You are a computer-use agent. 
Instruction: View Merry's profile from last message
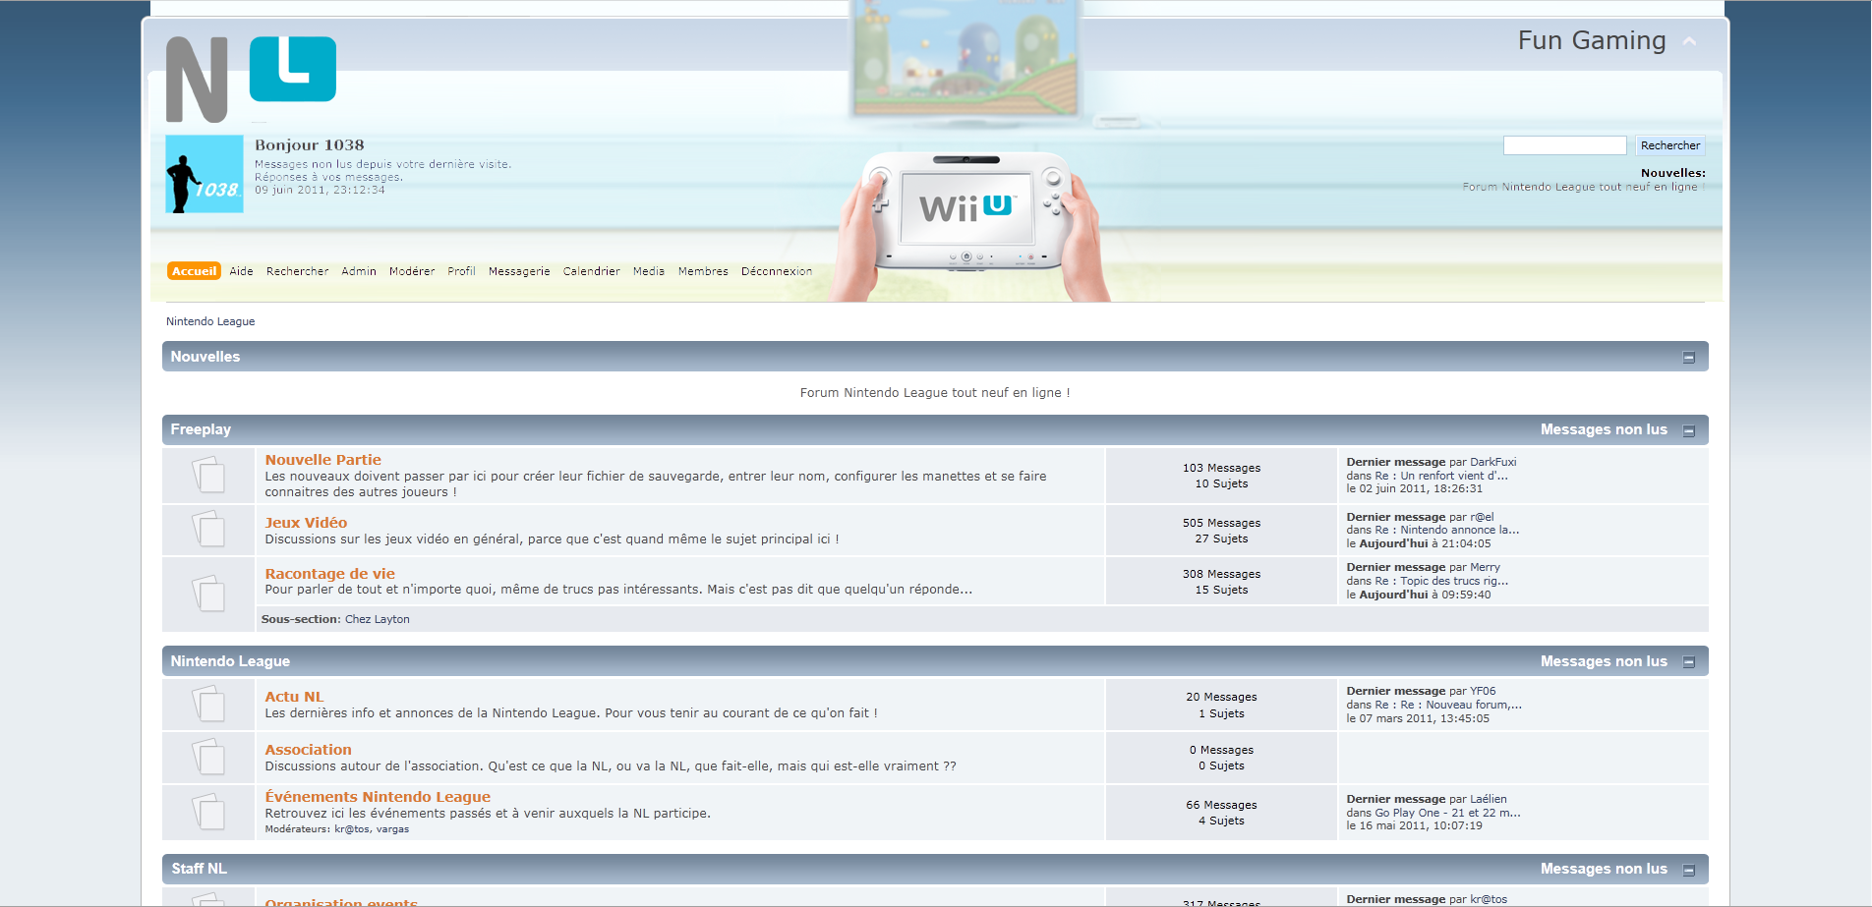(1485, 567)
